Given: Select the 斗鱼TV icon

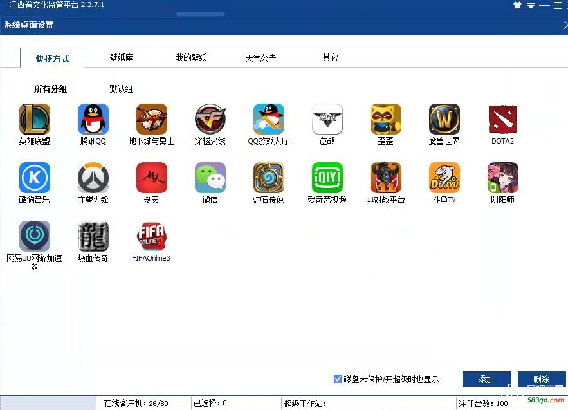Looking at the screenshot, I should click(444, 178).
